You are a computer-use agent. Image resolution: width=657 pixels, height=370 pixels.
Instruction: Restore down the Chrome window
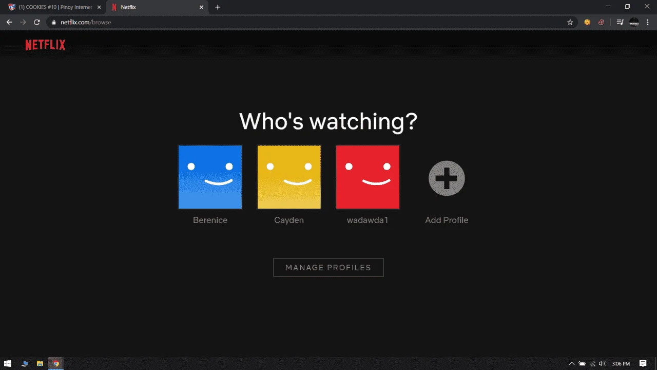[627, 7]
